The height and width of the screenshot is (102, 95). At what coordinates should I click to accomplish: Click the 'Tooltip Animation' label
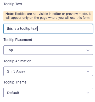tap(17, 61)
